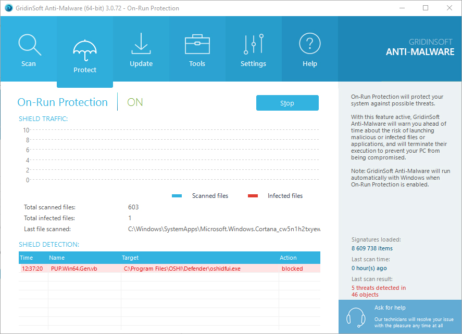Click the Action column header
The width and height of the screenshot is (462, 334).
(x=288, y=258)
